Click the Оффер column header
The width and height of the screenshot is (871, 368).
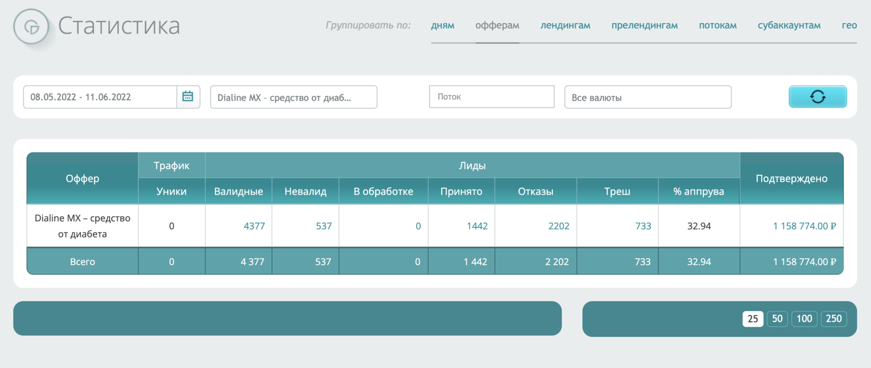tap(82, 179)
